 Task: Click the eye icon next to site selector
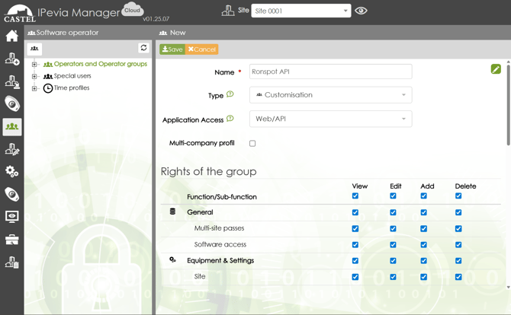362,11
